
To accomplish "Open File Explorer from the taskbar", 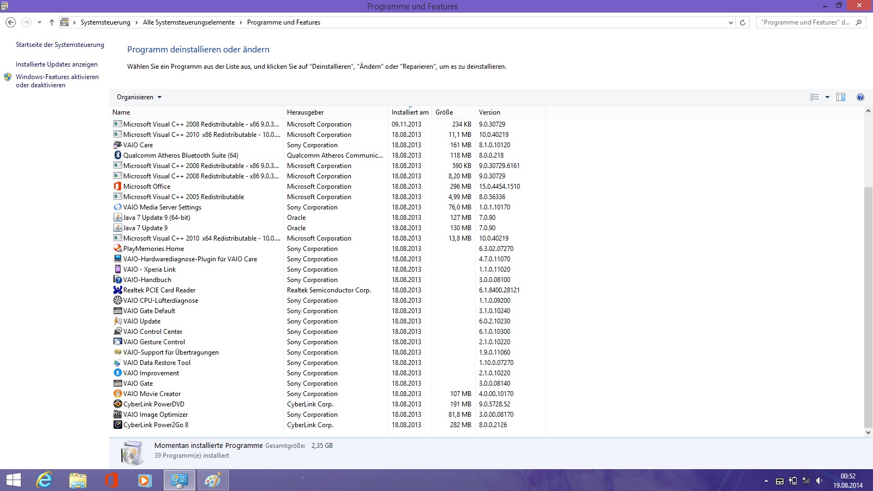I will click(x=78, y=480).
